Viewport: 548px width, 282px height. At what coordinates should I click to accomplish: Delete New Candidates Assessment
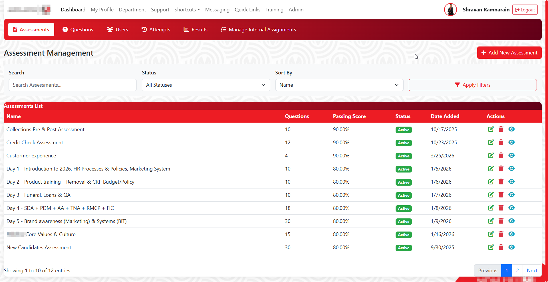pos(501,247)
